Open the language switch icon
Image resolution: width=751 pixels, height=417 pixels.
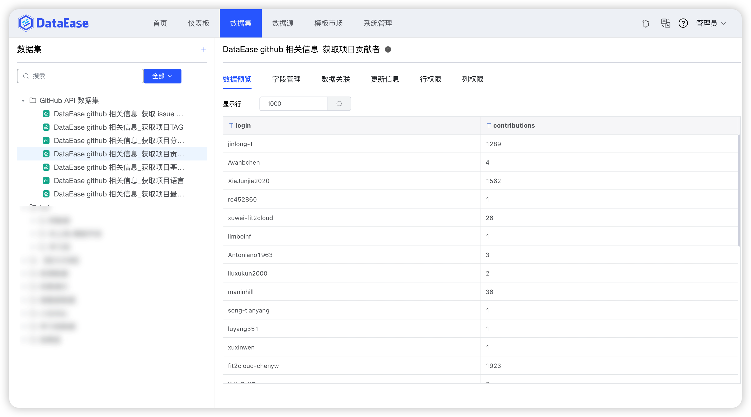665,23
